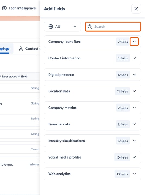Click the Integer type label
Viewport: 145px width, 195px height.
pos(34,164)
